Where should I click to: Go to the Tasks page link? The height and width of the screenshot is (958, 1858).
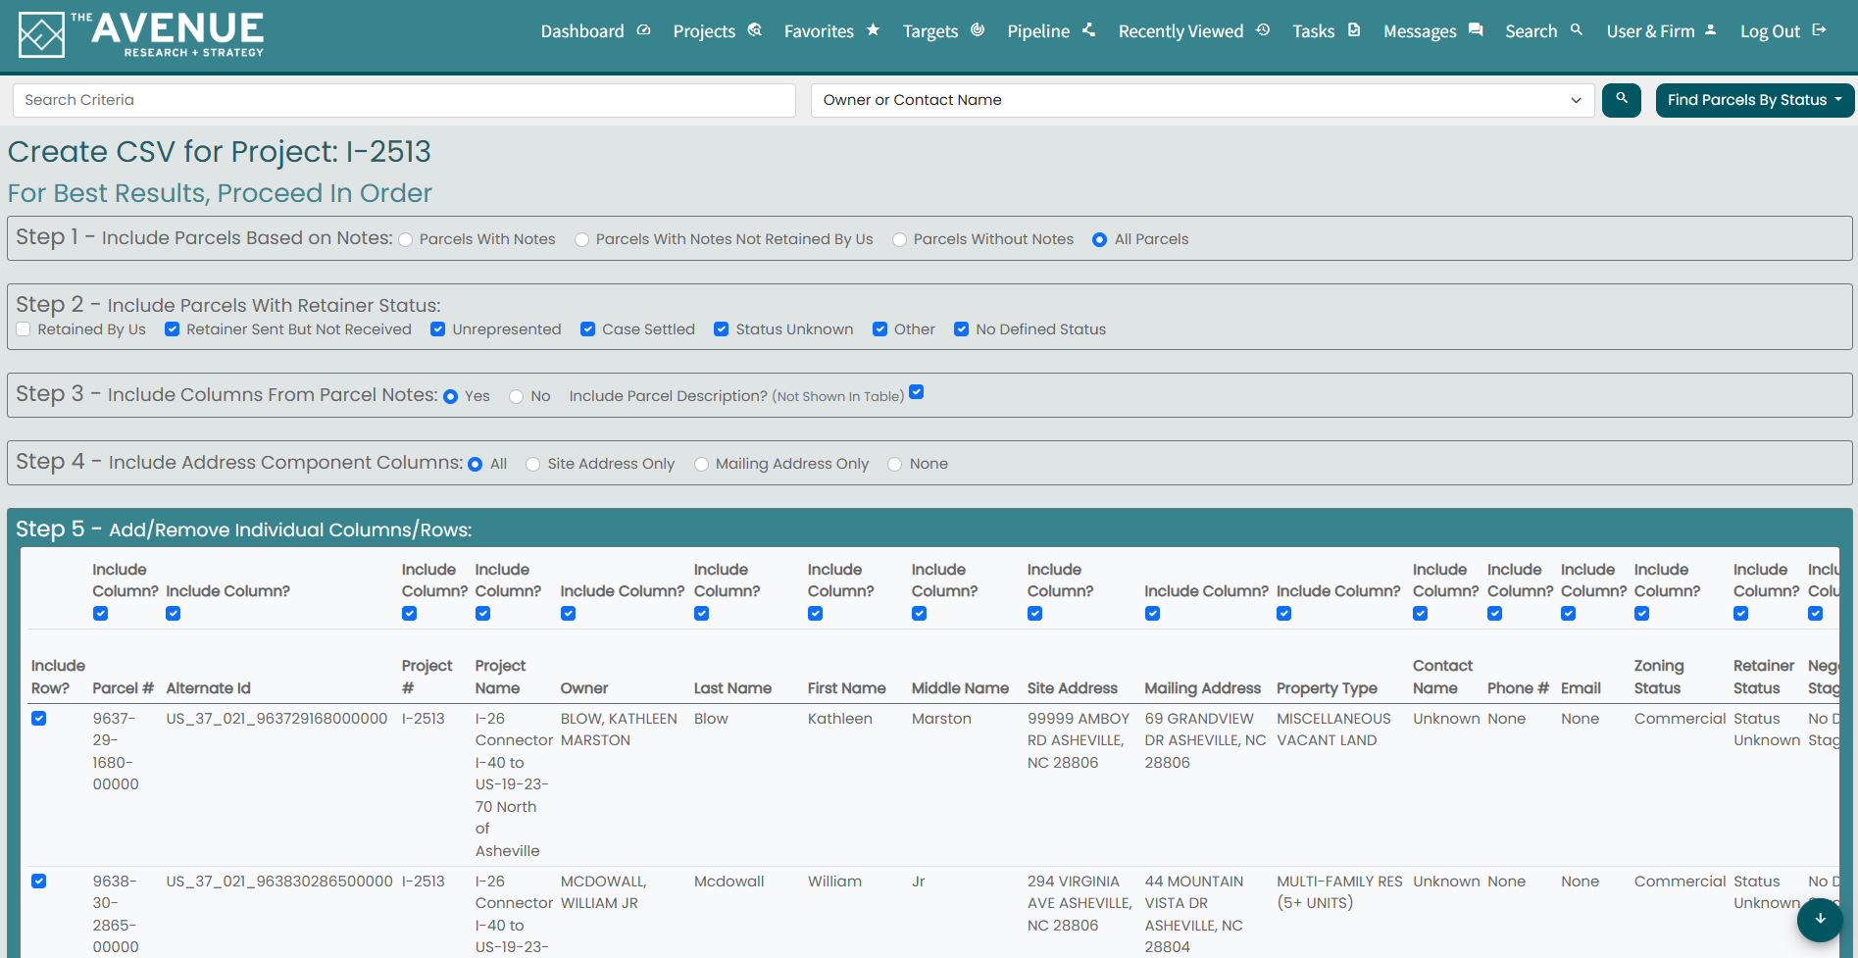tap(1327, 31)
